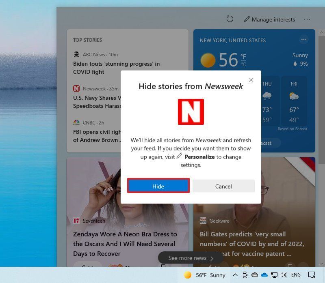Open Personalize settings from the dialog

[x=199, y=157]
